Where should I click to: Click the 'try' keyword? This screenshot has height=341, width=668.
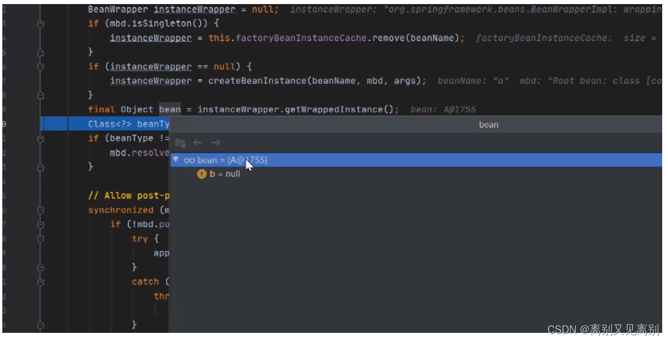(140, 239)
